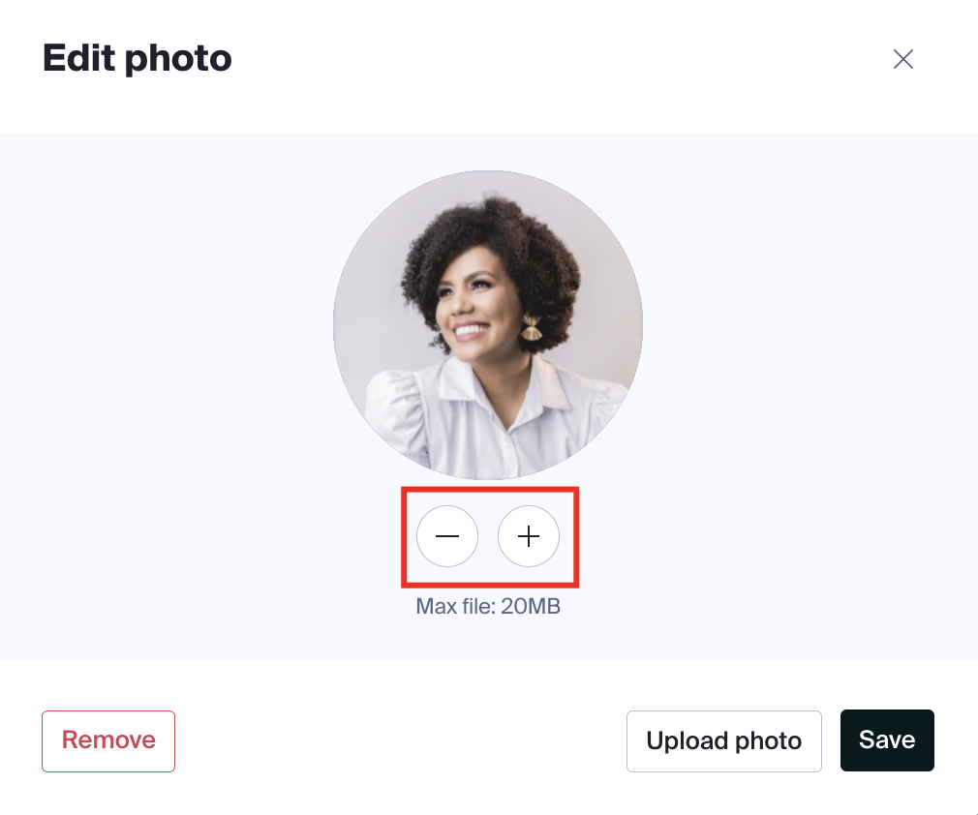Select the circular profile photo preview
This screenshot has height=815, width=978.
488,325
